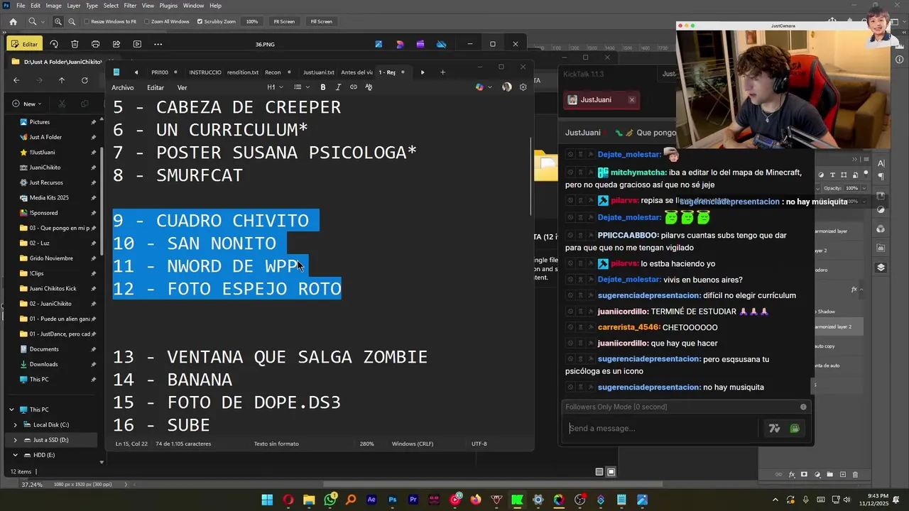
Task: Open the list style dropdown in Notepad
Action: pyautogui.click(x=301, y=87)
